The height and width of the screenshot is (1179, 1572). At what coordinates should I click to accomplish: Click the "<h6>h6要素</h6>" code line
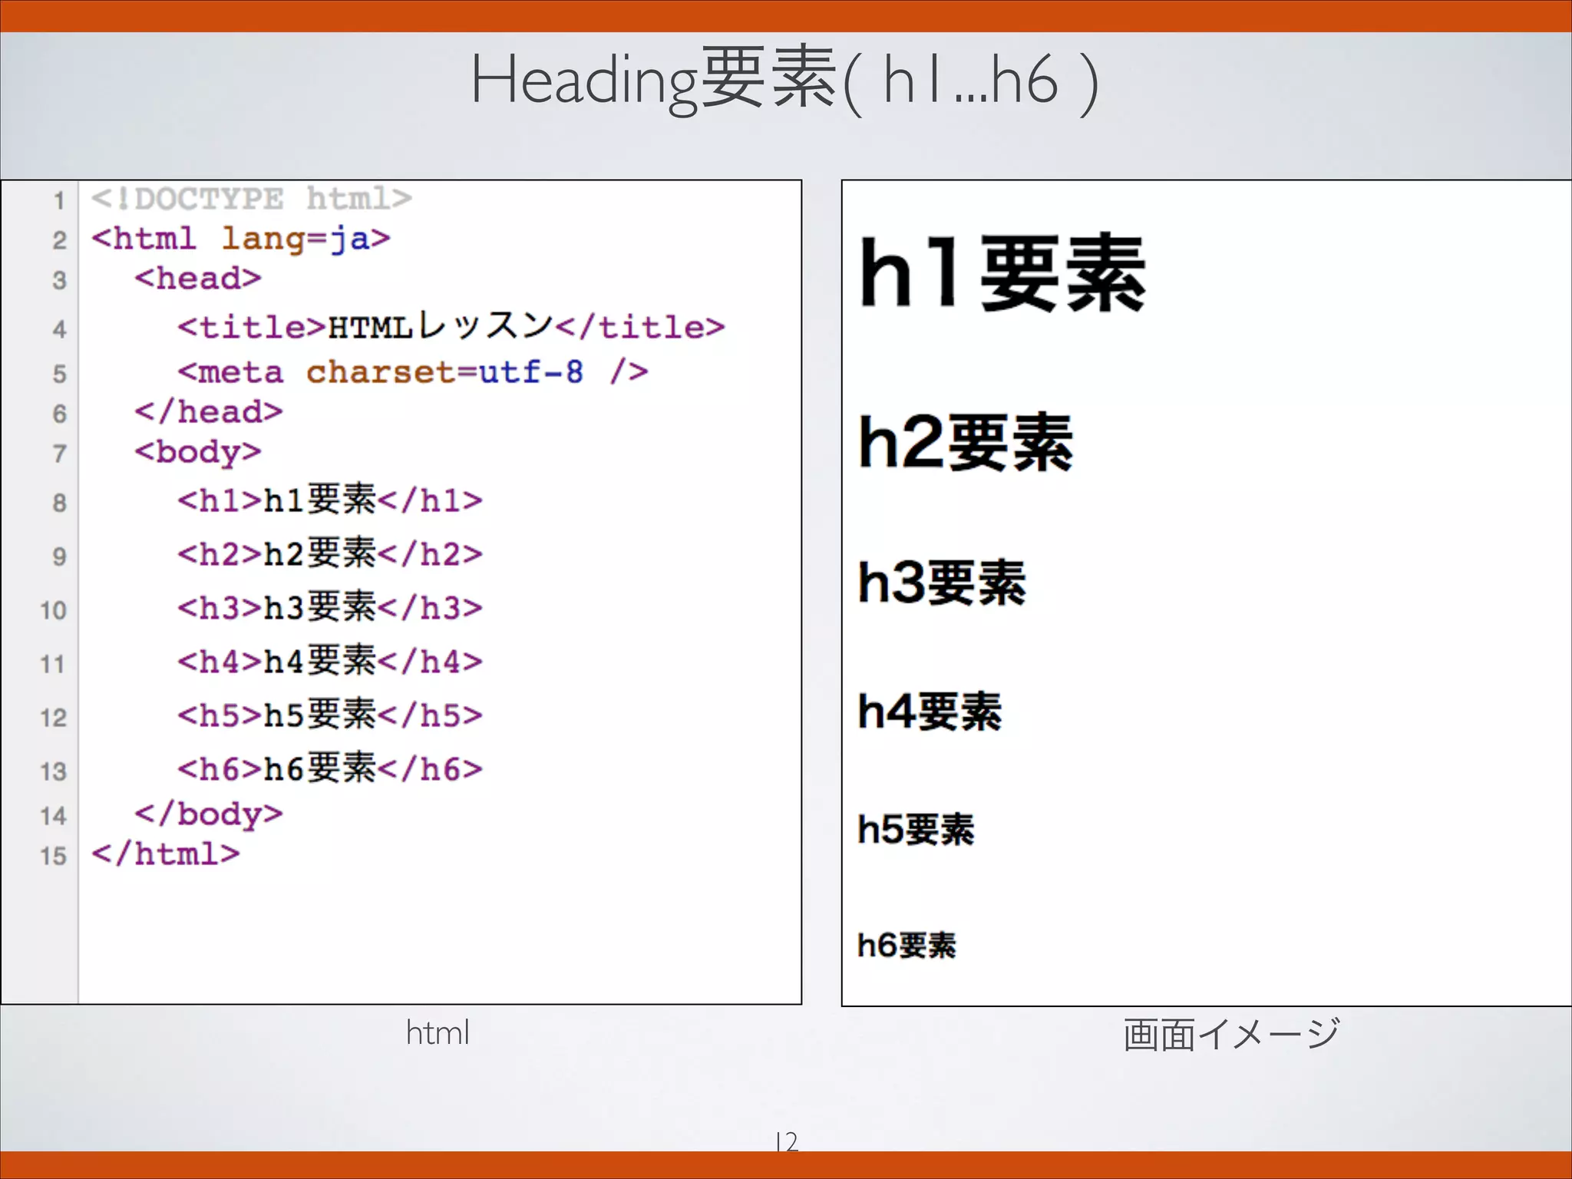point(330,769)
